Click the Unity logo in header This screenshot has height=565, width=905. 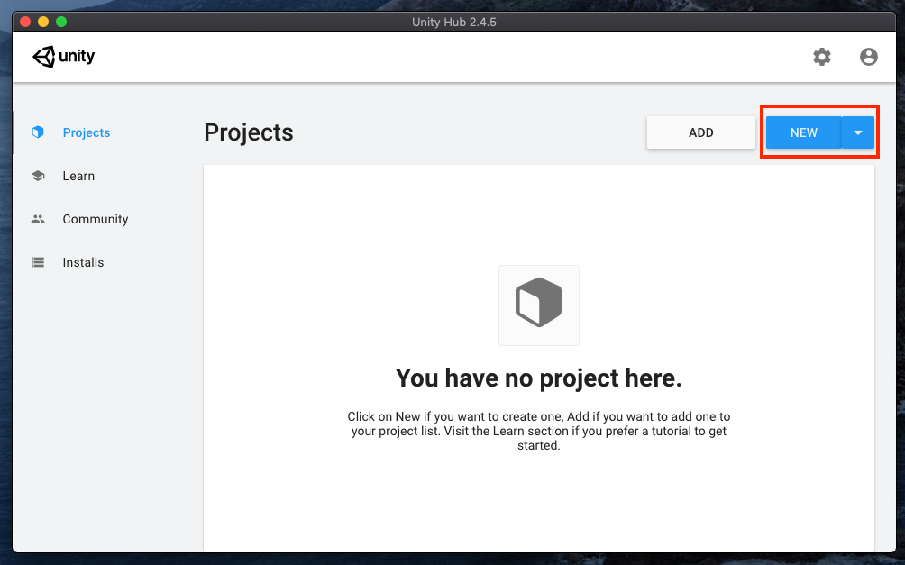click(x=64, y=57)
